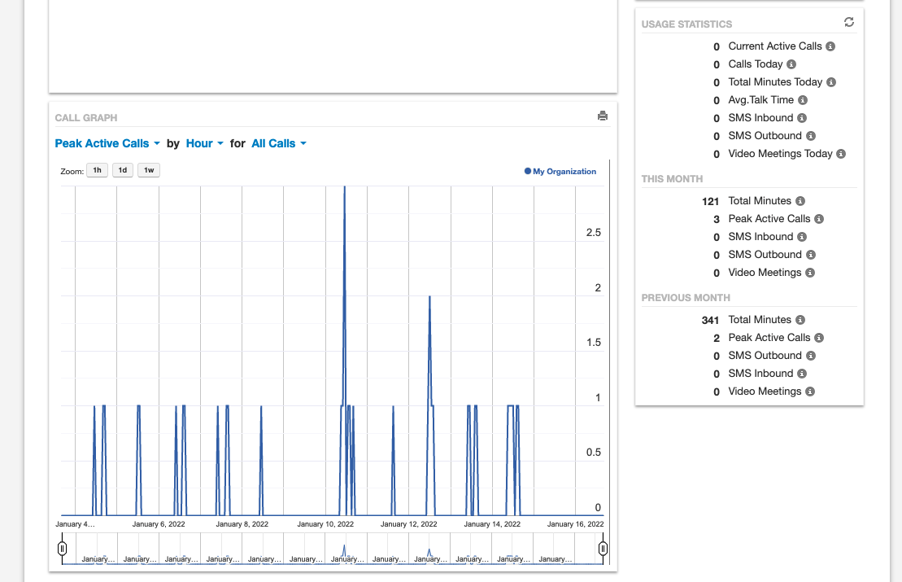
Task: Toggle the My Organization legend series
Action: coord(560,171)
